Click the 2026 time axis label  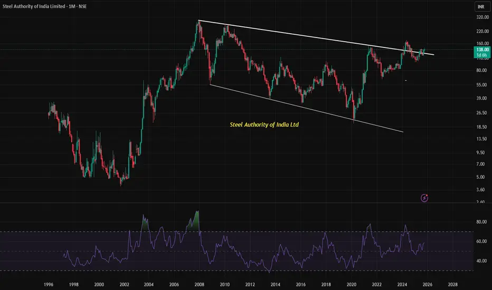point(428,285)
